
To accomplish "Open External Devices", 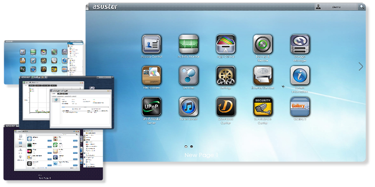I will click(x=262, y=75).
